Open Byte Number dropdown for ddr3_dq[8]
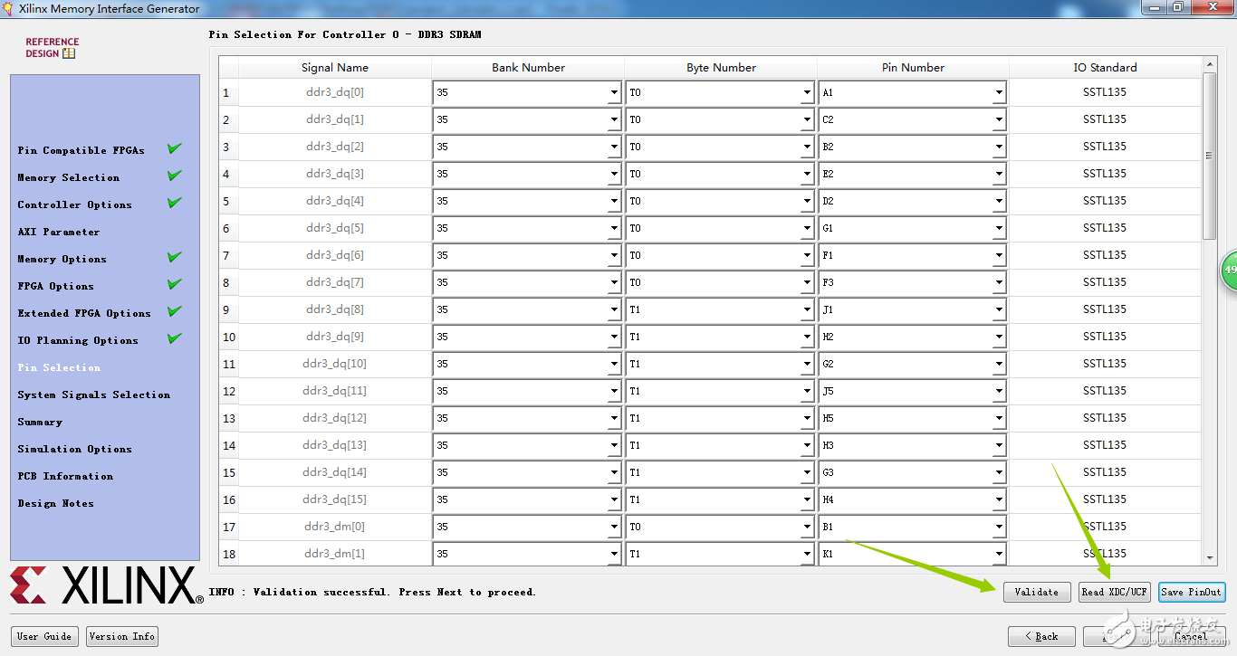The width and height of the screenshot is (1237, 656). (x=720, y=309)
